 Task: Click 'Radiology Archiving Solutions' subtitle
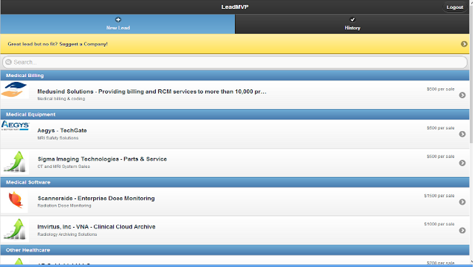point(67,234)
